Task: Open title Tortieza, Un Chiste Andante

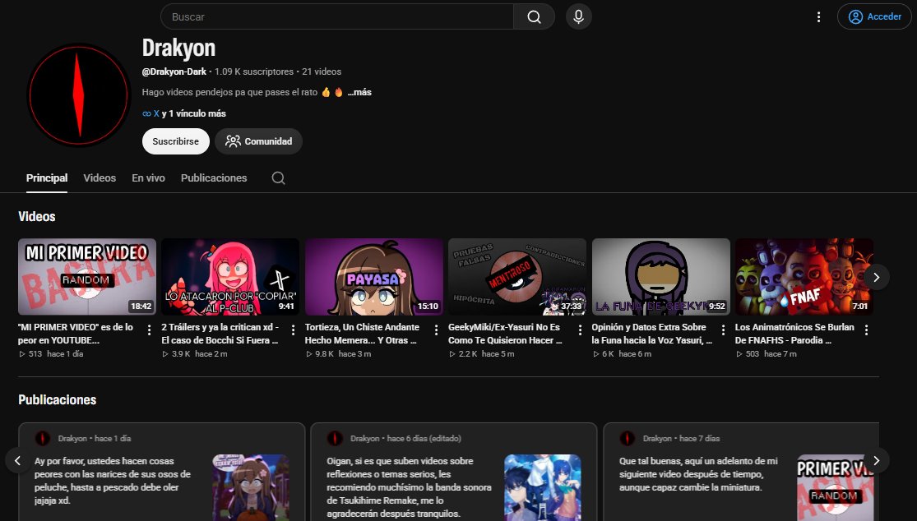Action: click(362, 334)
